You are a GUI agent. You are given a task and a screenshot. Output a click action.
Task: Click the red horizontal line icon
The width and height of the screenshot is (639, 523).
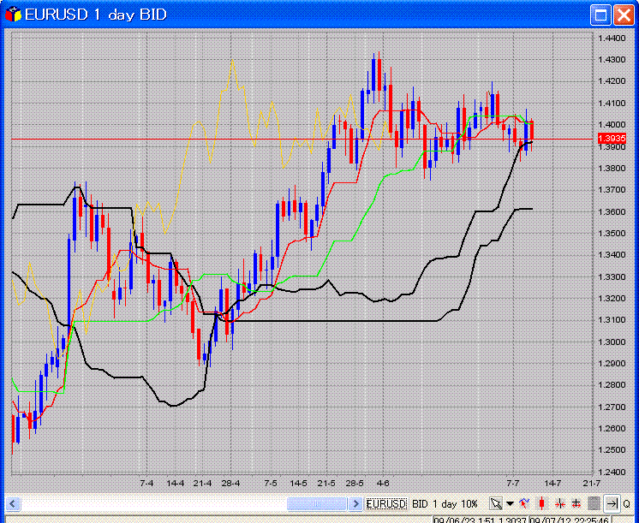(576, 503)
